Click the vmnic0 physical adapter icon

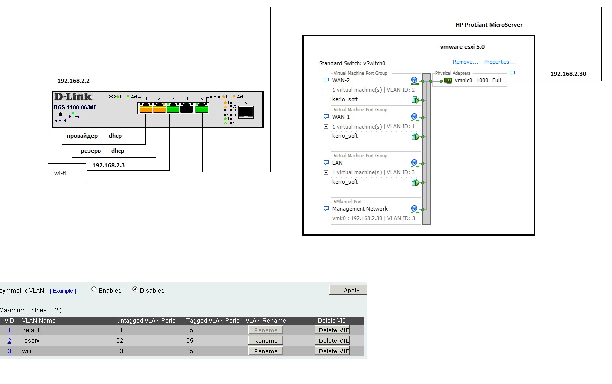[448, 80]
